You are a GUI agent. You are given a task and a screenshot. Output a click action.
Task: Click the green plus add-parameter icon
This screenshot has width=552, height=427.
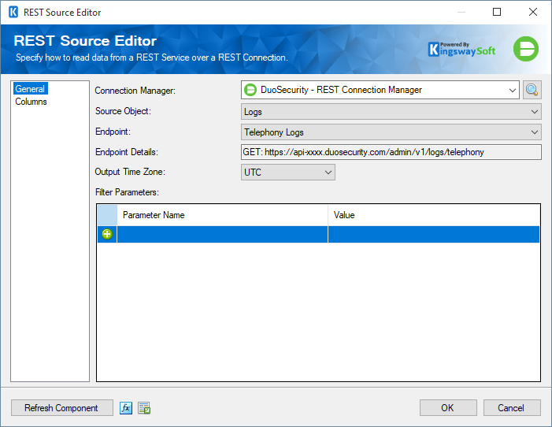pyautogui.click(x=107, y=234)
